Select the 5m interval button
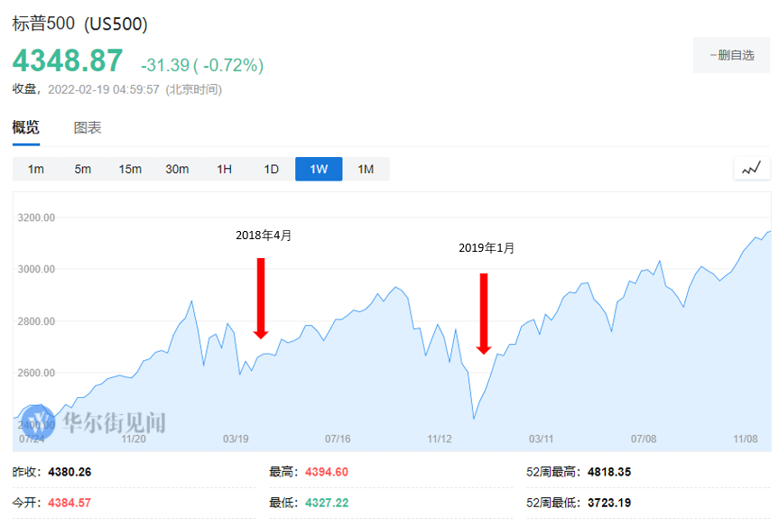The height and width of the screenshot is (527, 779). pyautogui.click(x=83, y=169)
